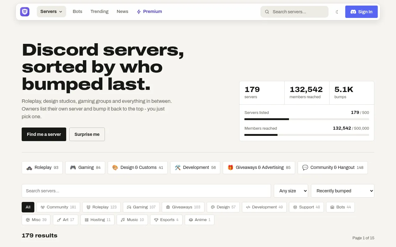The image size is (396, 247).
Task: Filter by Esports tag 4
Action: (166, 220)
